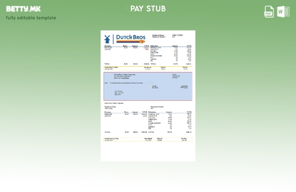The height and width of the screenshot is (192, 296).
Task: Click the Employee Number label in the lower stub
Action: [x=157, y=107]
